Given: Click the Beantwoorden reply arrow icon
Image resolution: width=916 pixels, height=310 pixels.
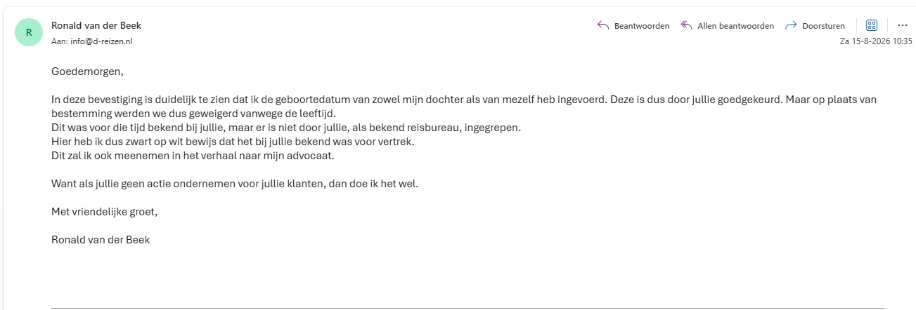Looking at the screenshot, I should tap(602, 25).
